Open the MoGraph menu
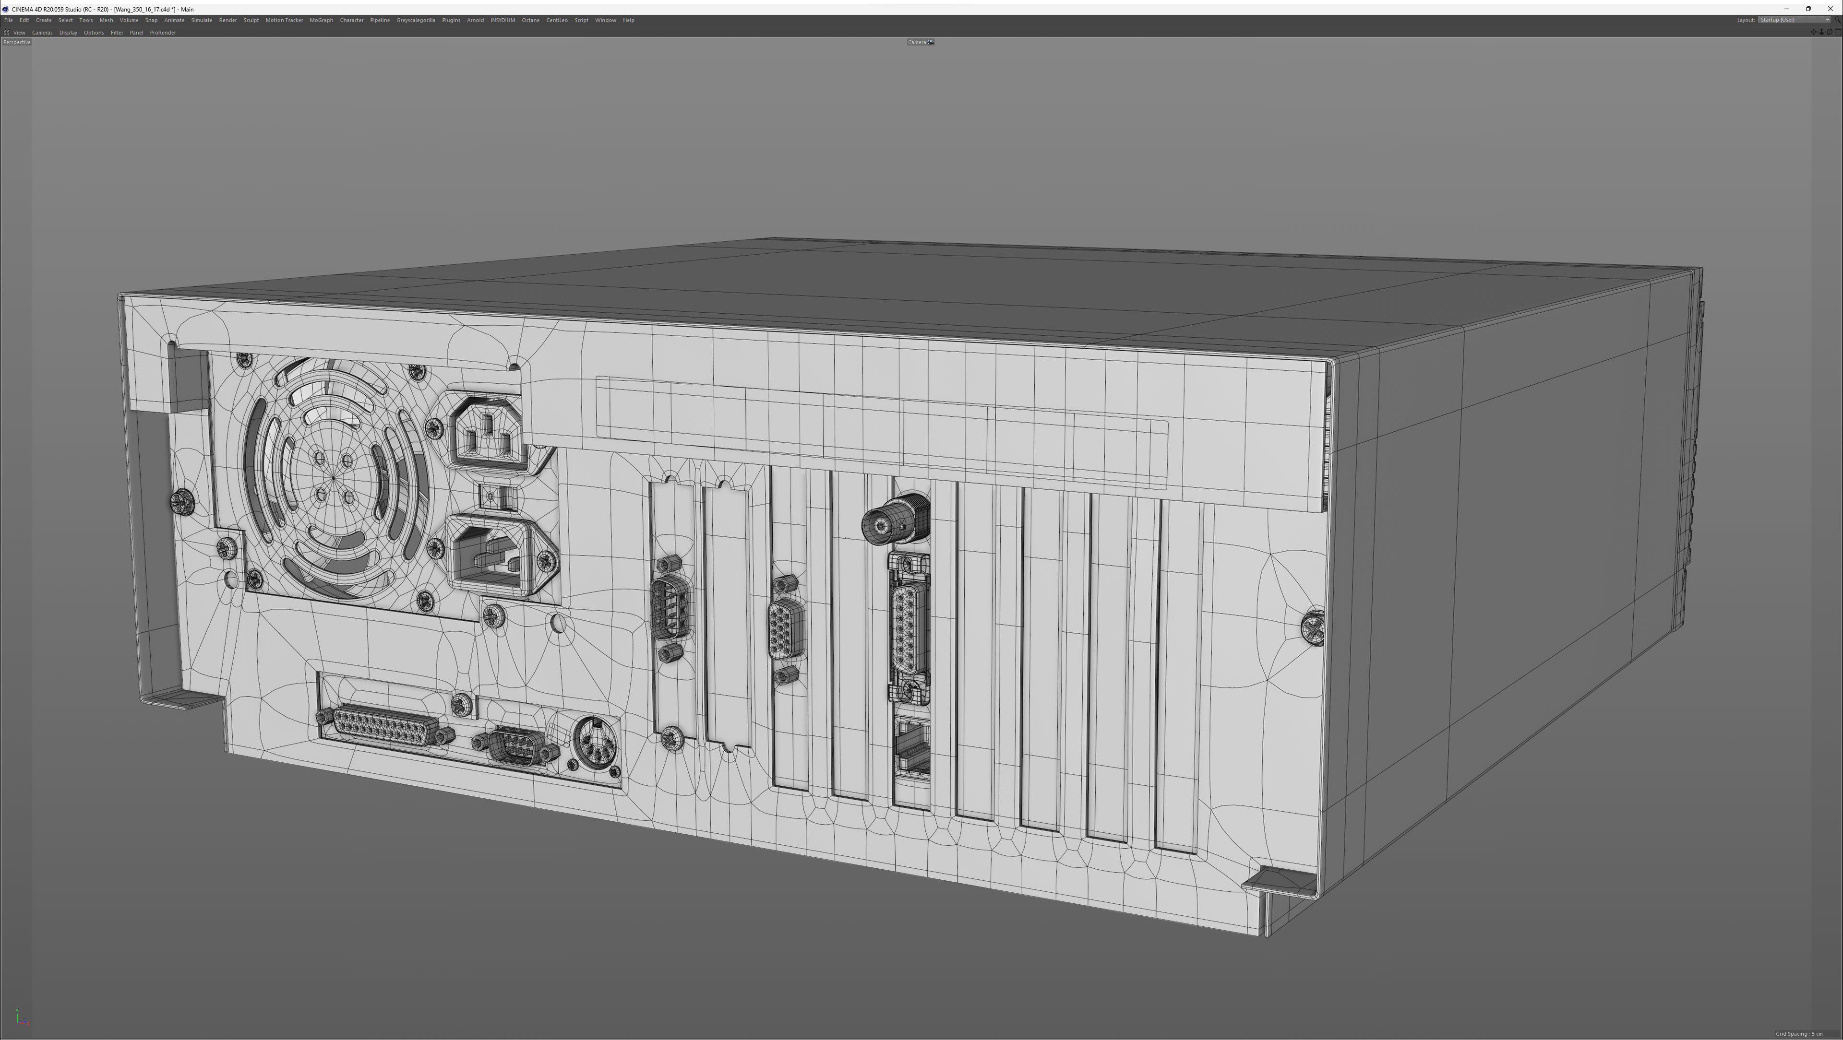This screenshot has height=1040, width=1843. [321, 20]
